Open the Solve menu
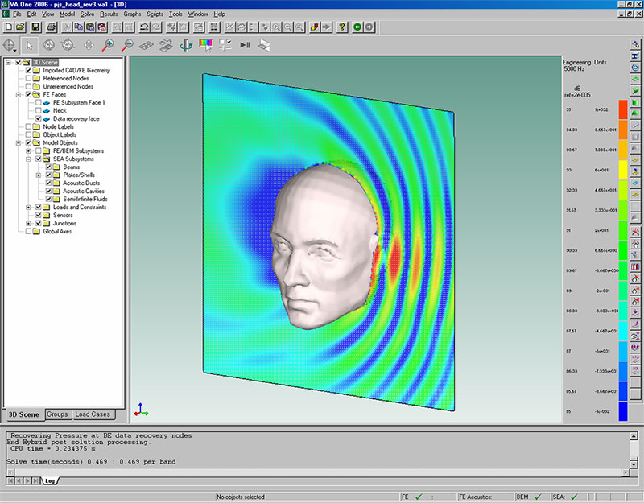This screenshot has height=503, width=644. pos(87,14)
